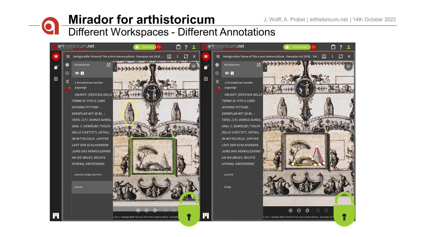Change view type icon in left window
This screenshot has width=421, height=237.
(169, 57)
